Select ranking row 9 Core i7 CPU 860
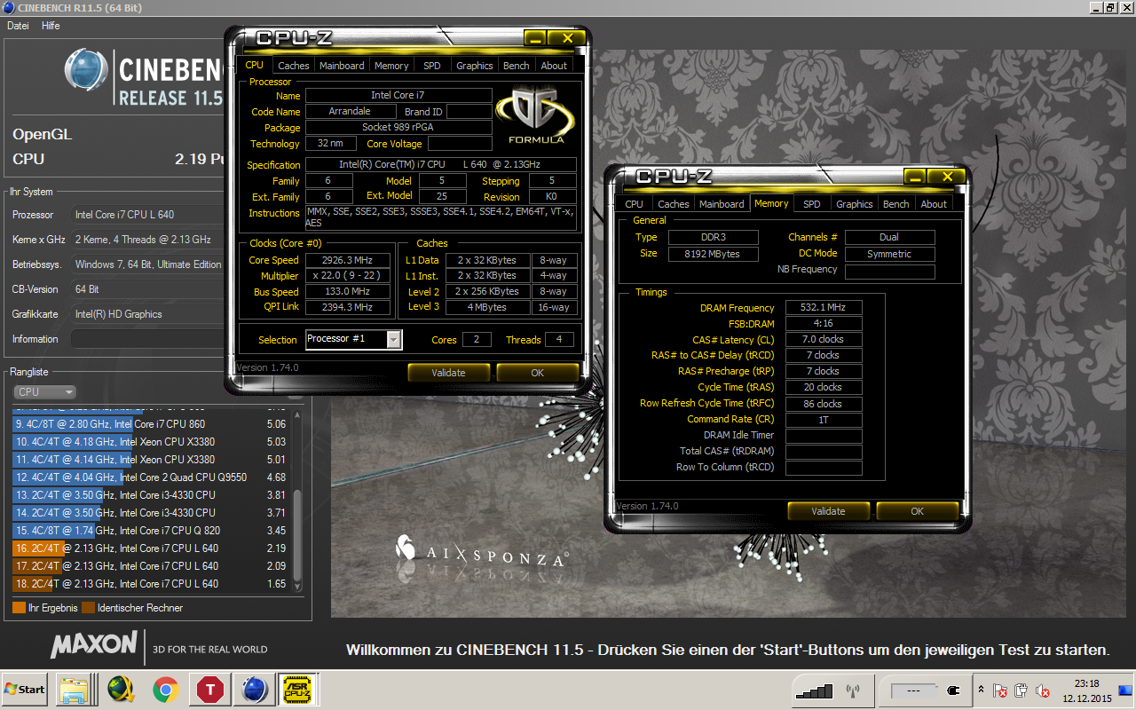Image resolution: width=1136 pixels, height=710 pixels. 151,424
